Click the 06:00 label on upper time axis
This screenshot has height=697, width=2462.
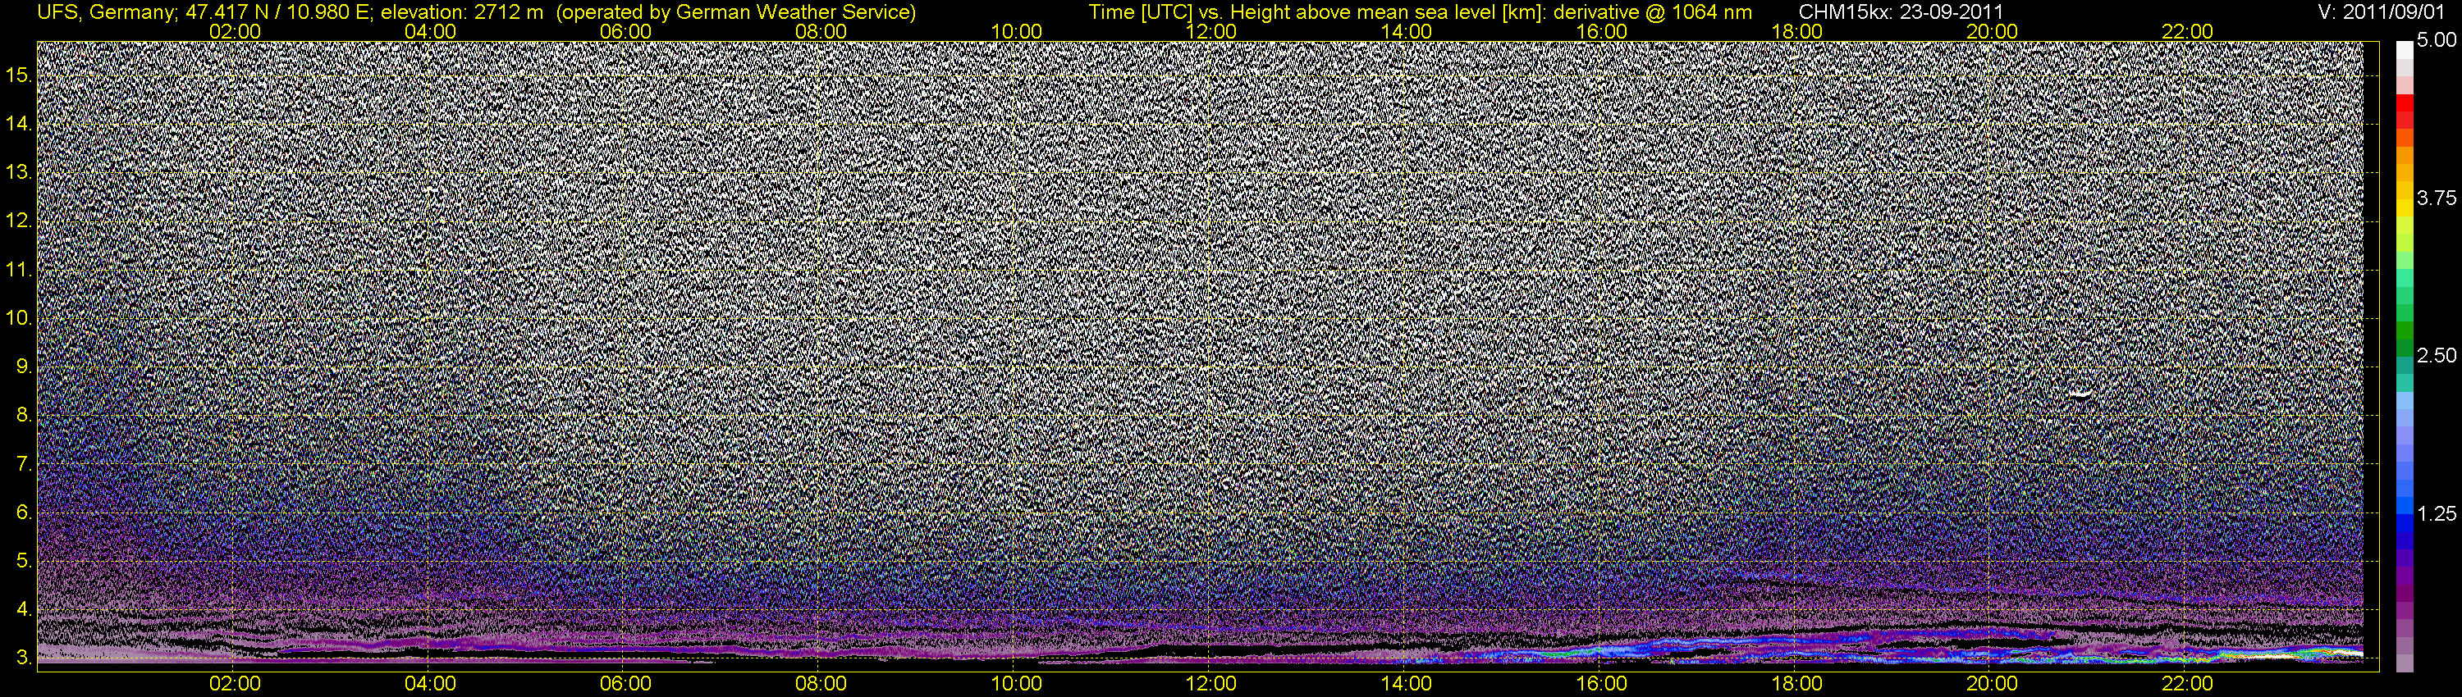[625, 31]
